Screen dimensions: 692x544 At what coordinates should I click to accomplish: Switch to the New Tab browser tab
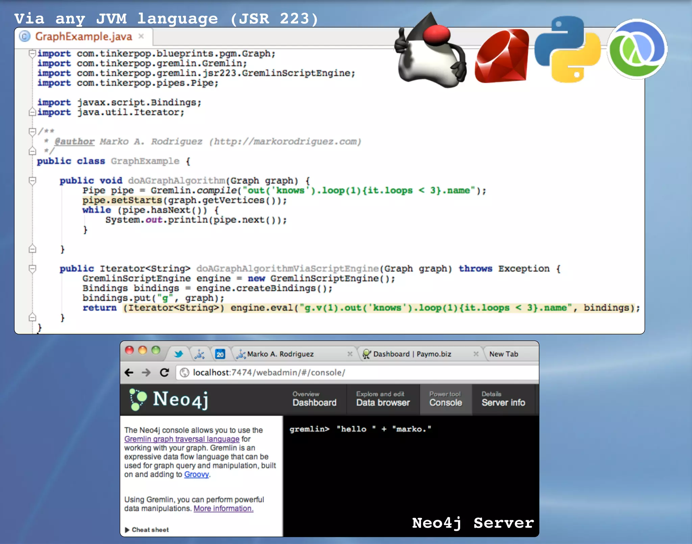click(503, 354)
